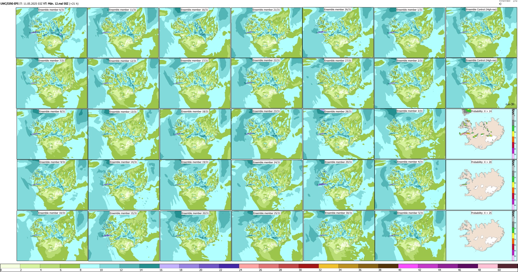Open the Ensemble member 20/31 map

pos(195,236)
